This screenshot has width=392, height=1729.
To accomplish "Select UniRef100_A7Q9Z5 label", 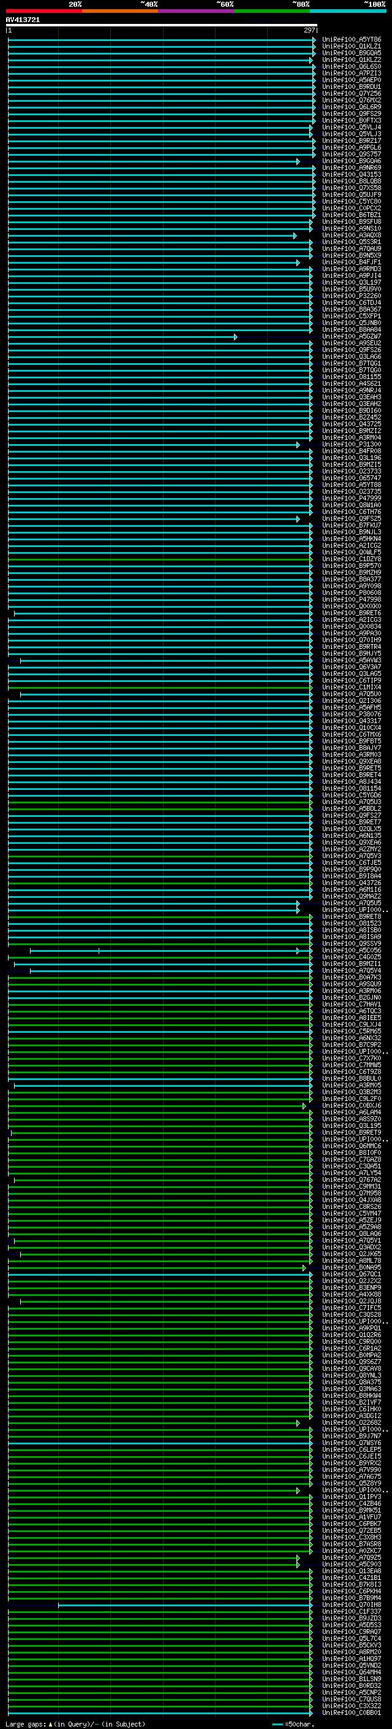I will (x=352, y=1558).
